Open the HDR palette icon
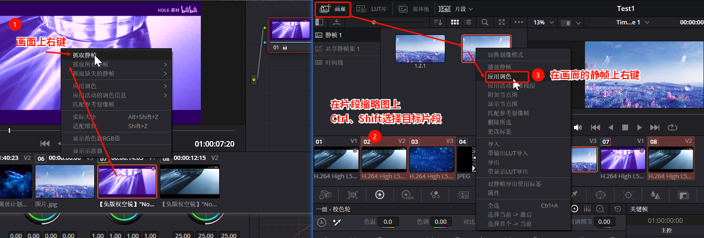 pyautogui.click(x=407, y=195)
